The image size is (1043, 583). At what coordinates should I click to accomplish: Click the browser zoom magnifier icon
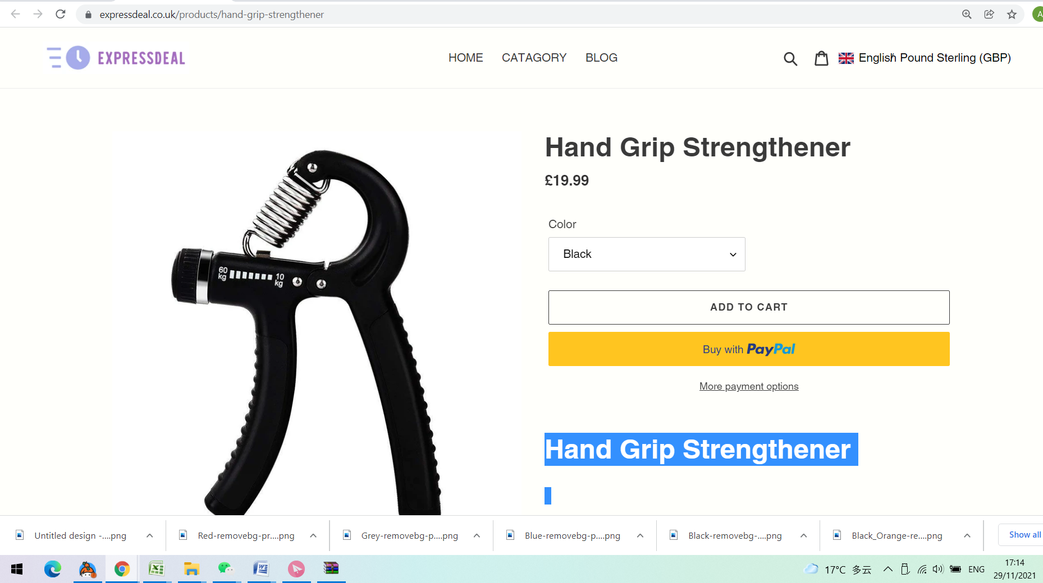click(967, 15)
